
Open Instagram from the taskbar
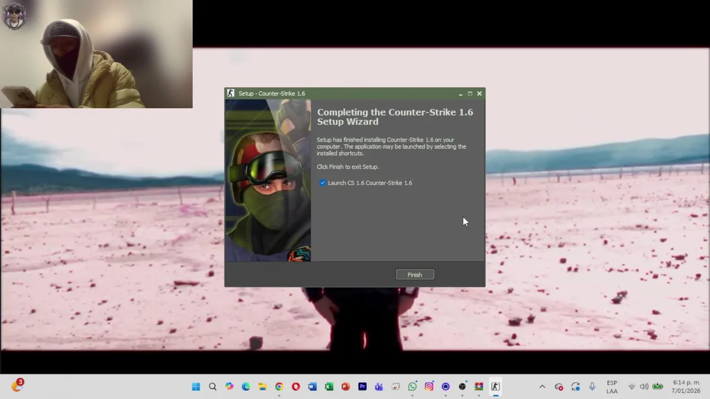[x=429, y=387]
